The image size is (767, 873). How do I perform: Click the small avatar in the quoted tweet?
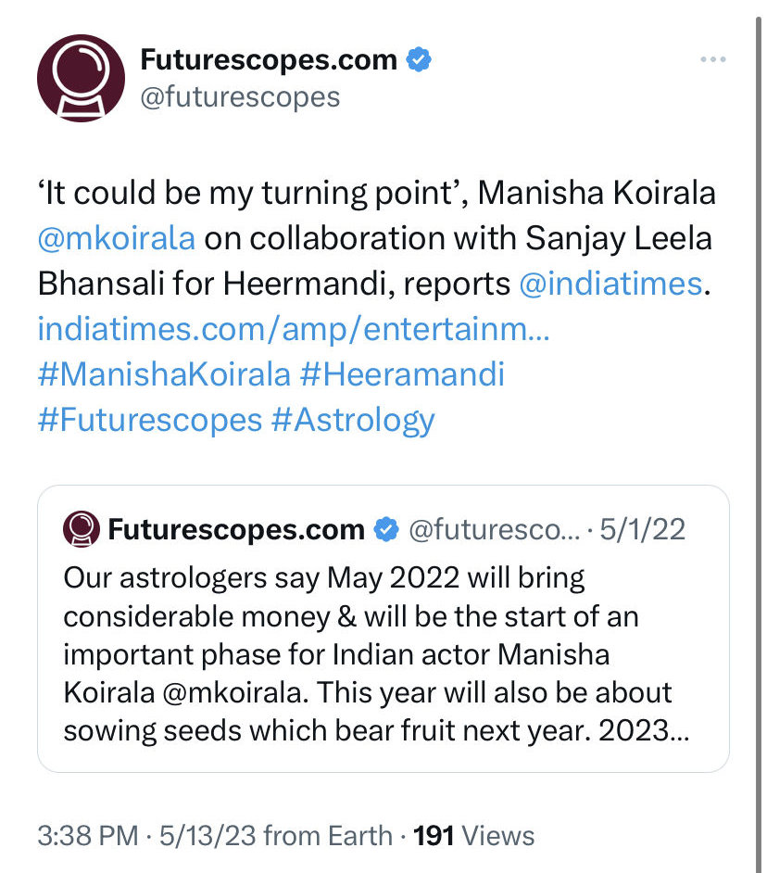[82, 529]
